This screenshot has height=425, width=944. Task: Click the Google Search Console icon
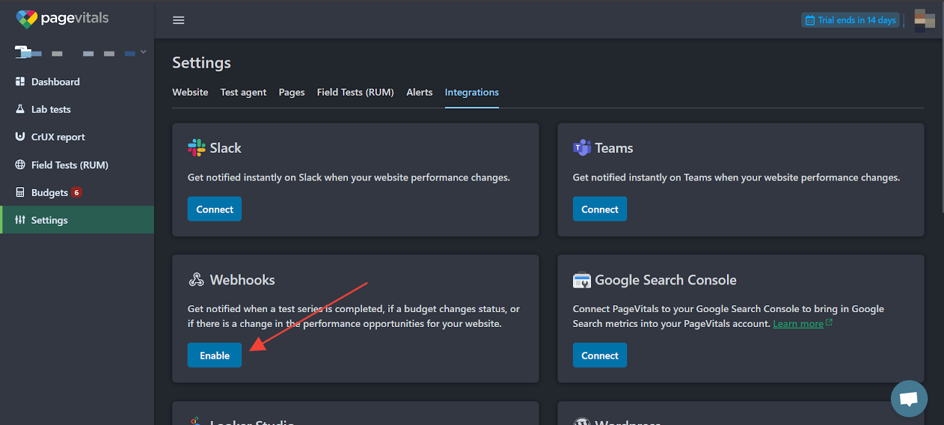click(582, 280)
